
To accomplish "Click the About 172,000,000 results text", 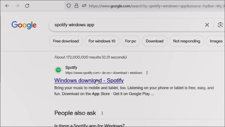I will (x=91, y=57).
